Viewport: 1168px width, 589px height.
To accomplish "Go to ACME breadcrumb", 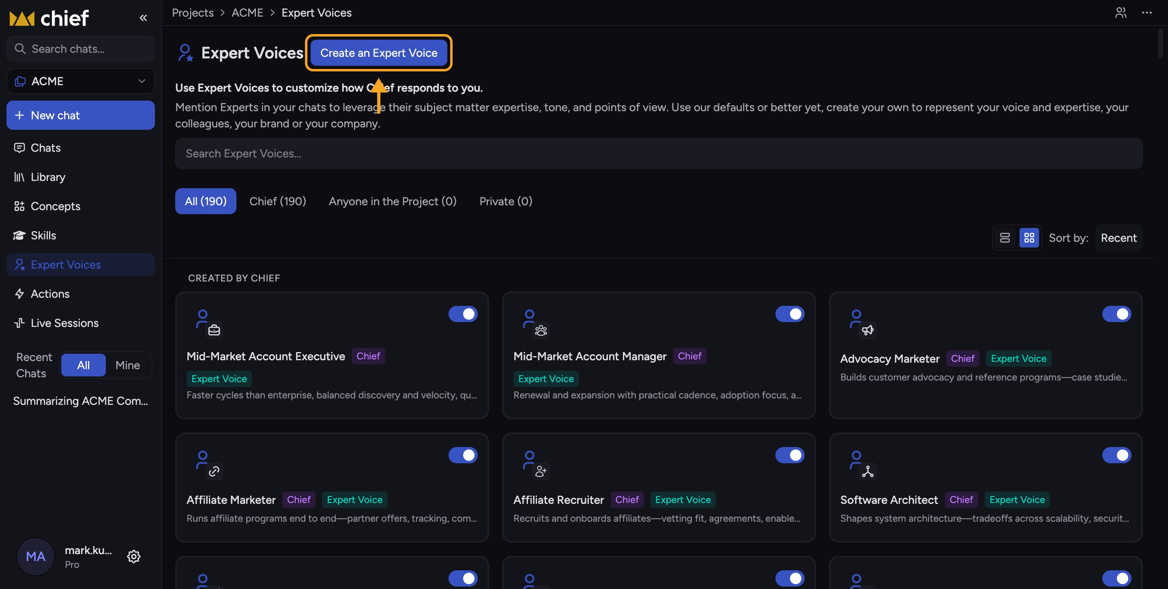I will (247, 13).
